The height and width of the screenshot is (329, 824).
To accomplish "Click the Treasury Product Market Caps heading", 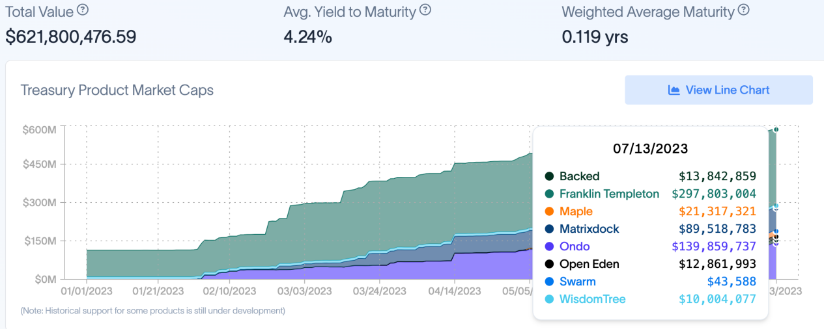I will tap(117, 90).
